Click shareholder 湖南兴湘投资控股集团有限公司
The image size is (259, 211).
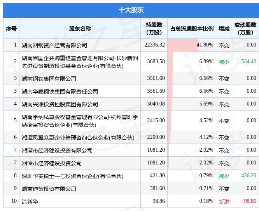(60, 104)
